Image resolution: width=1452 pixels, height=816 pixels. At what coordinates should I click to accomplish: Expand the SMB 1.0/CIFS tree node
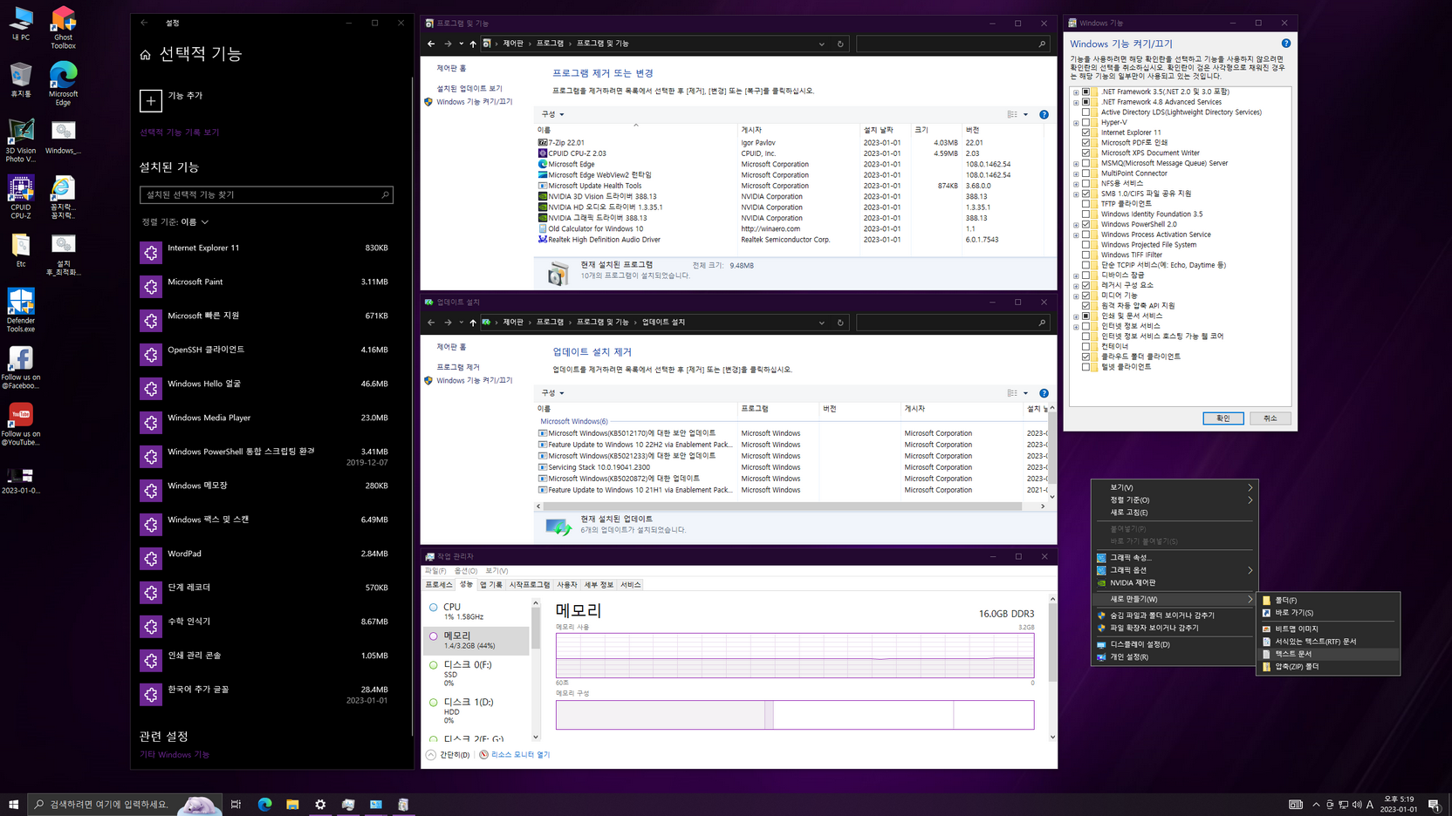pos(1076,194)
